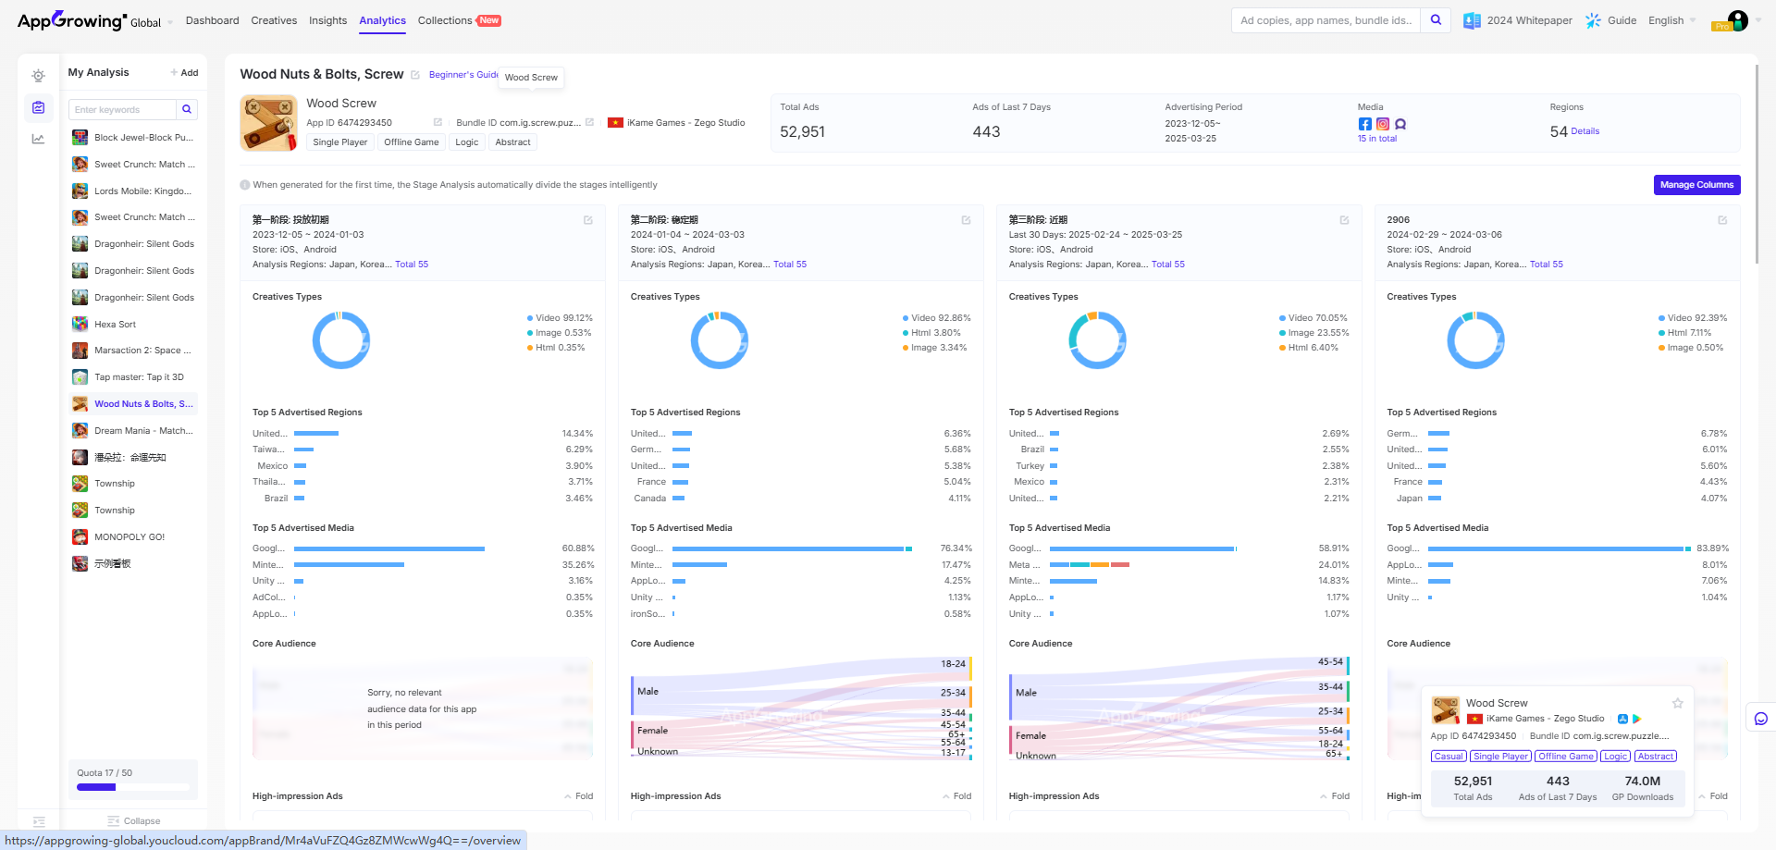The width and height of the screenshot is (1776, 850).
Task: Edit the 第一阶段 stage column
Action: pyautogui.click(x=587, y=220)
